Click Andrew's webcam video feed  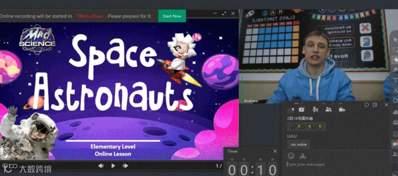tap(315, 56)
